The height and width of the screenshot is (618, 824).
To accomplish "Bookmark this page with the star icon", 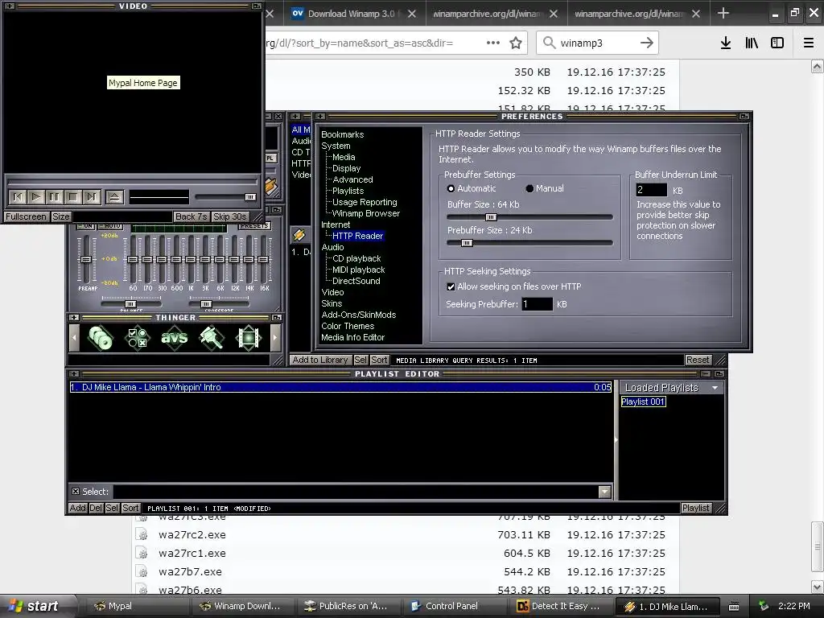I will click(516, 43).
